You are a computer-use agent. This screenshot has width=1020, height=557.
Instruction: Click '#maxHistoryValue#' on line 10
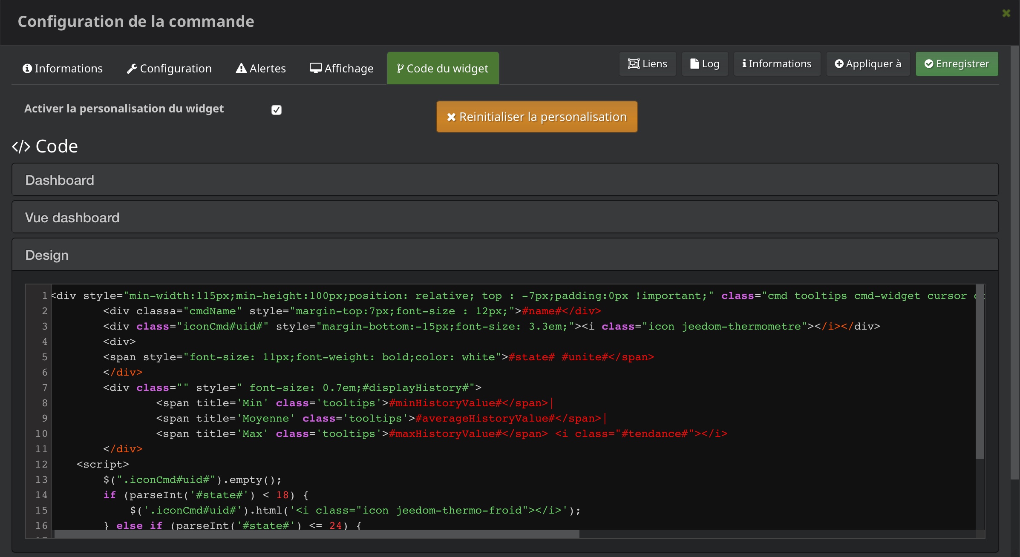click(445, 434)
